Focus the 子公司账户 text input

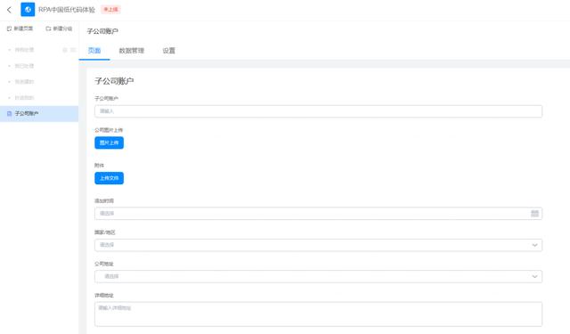click(318, 111)
